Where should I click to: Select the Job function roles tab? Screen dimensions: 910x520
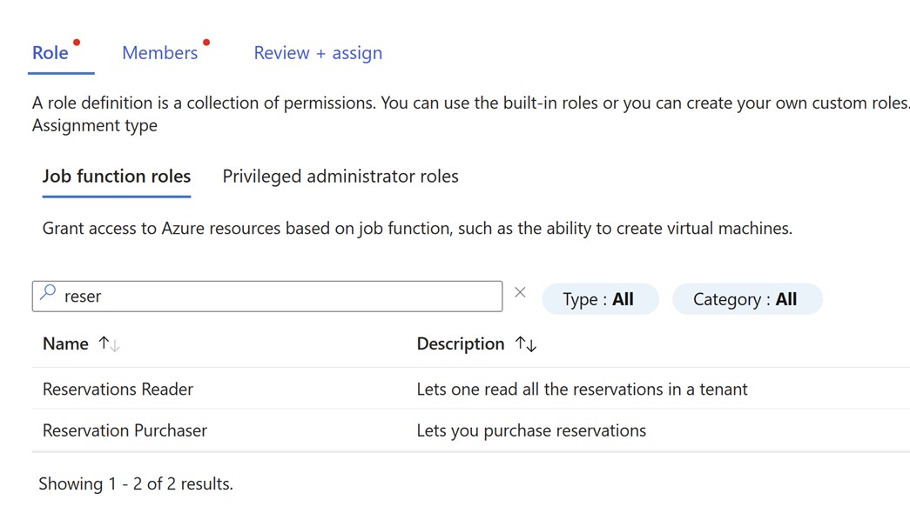(117, 177)
